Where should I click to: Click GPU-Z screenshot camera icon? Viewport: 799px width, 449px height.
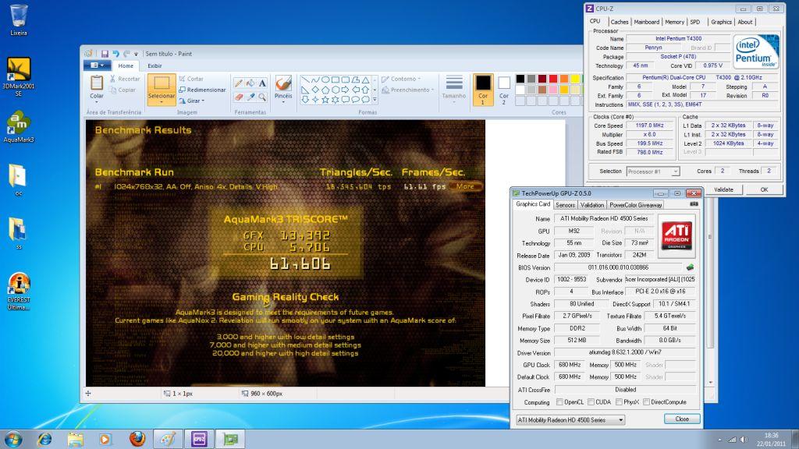[x=694, y=204]
